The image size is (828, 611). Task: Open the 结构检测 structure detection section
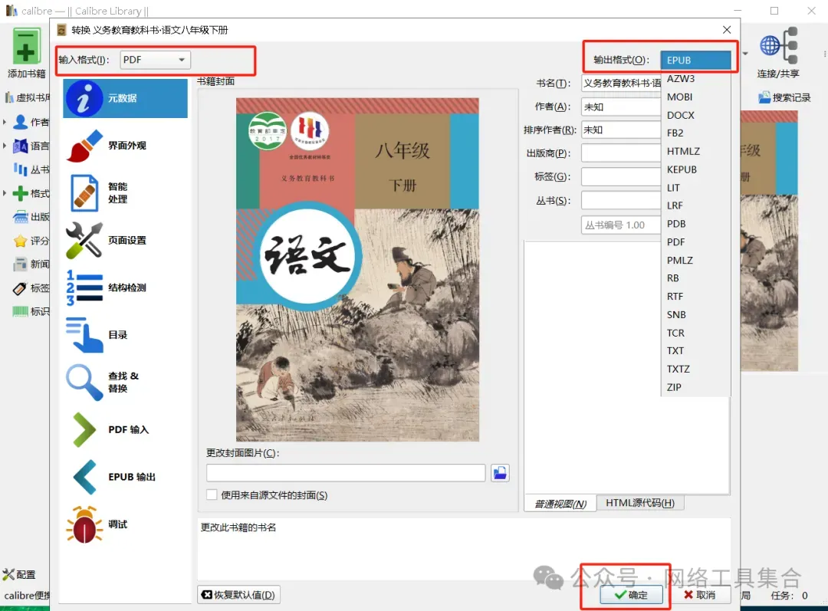[125, 287]
